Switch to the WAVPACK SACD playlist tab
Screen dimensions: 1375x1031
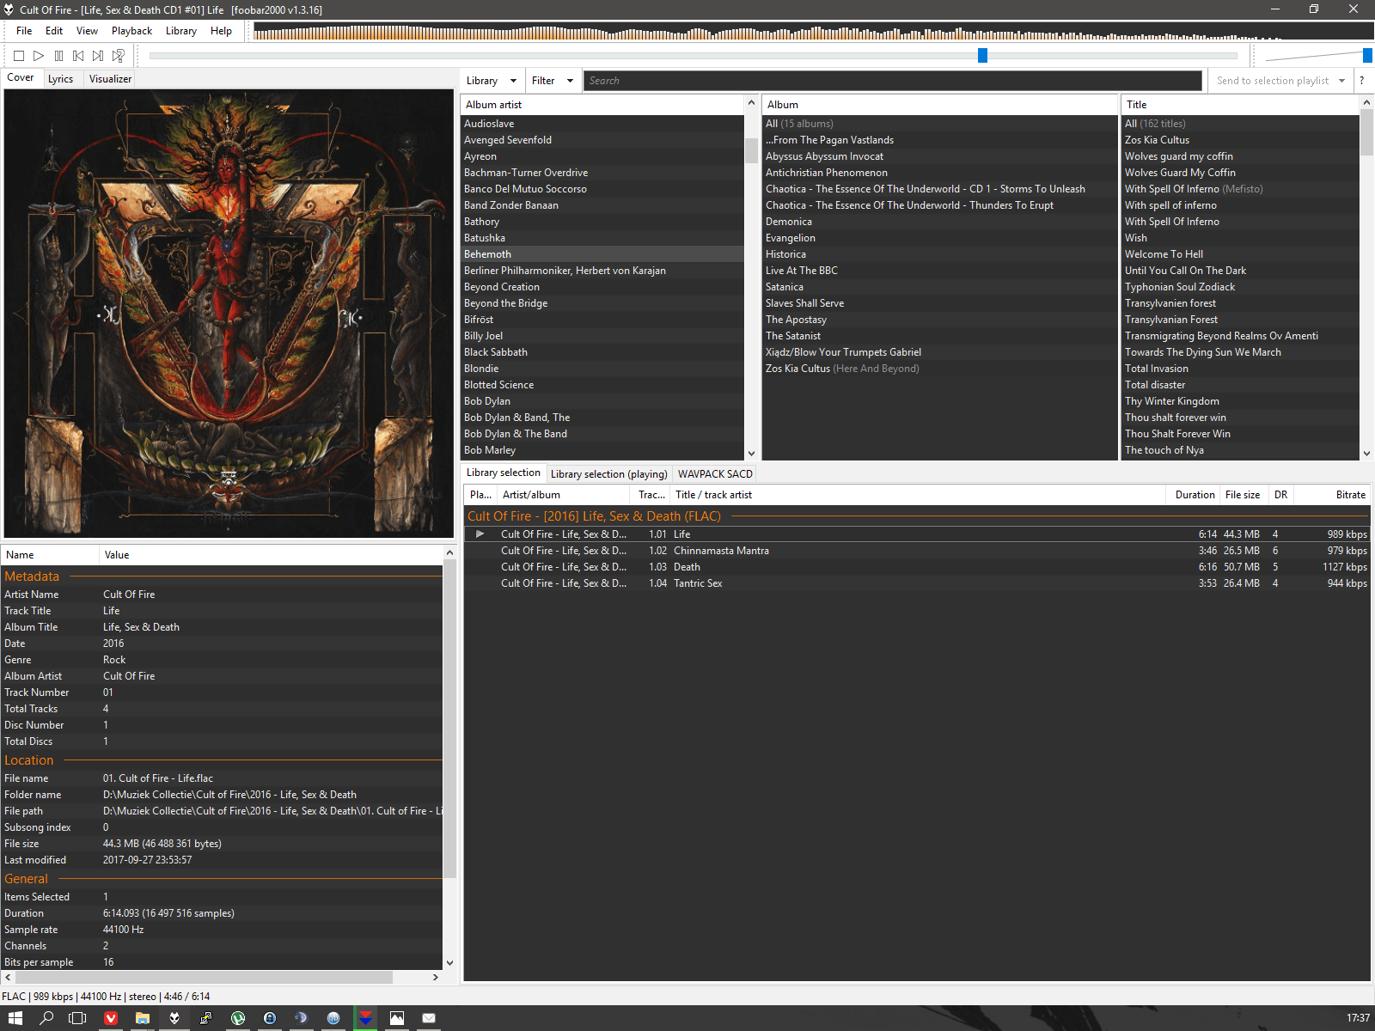tap(714, 474)
